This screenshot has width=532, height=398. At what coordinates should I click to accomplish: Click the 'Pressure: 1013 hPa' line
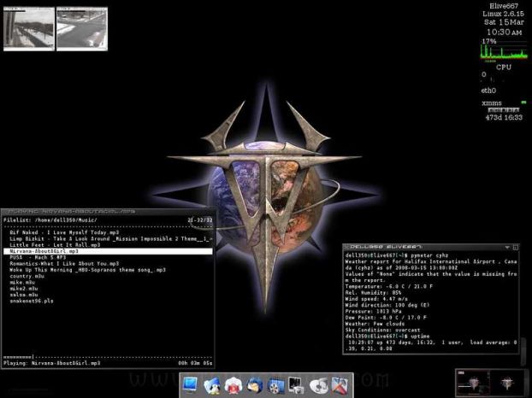coord(373,311)
